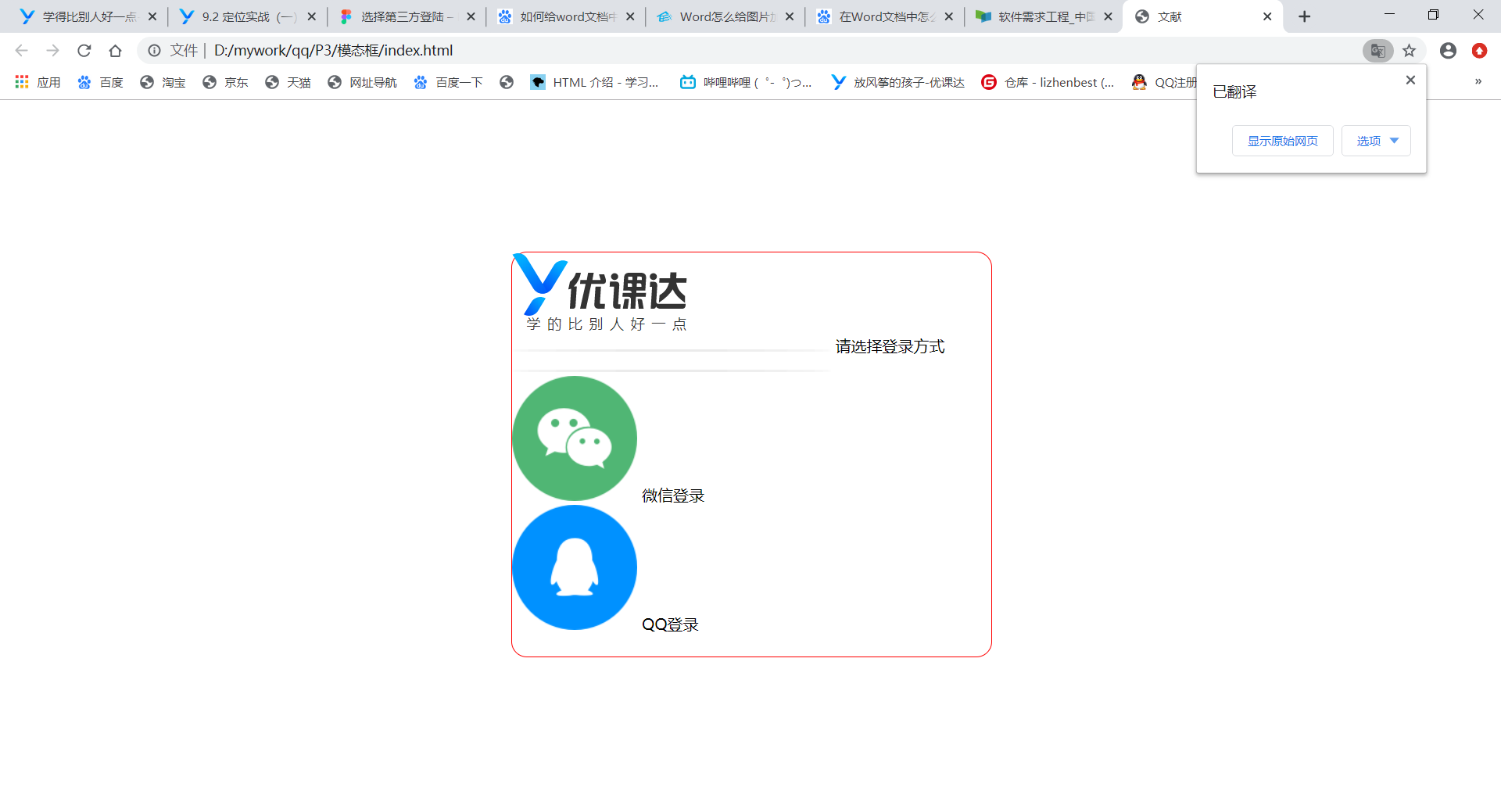The height and width of the screenshot is (805, 1501).
Task: Open the 百度 bookmark
Action: [x=100, y=82]
